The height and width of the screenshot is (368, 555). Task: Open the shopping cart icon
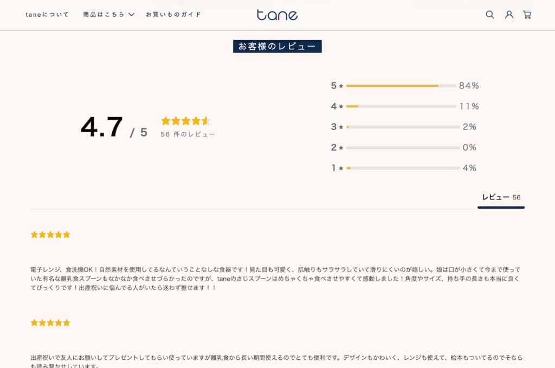(x=527, y=15)
